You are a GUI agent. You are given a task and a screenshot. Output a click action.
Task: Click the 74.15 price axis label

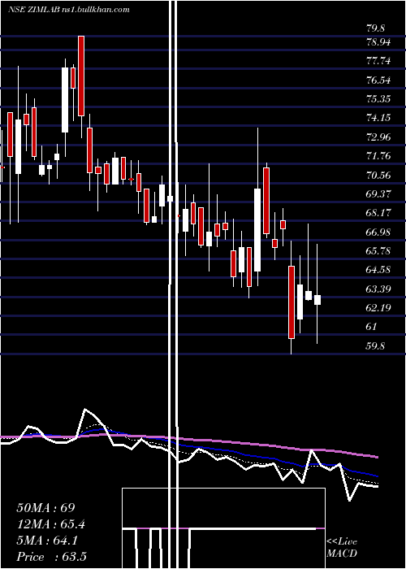(378, 118)
